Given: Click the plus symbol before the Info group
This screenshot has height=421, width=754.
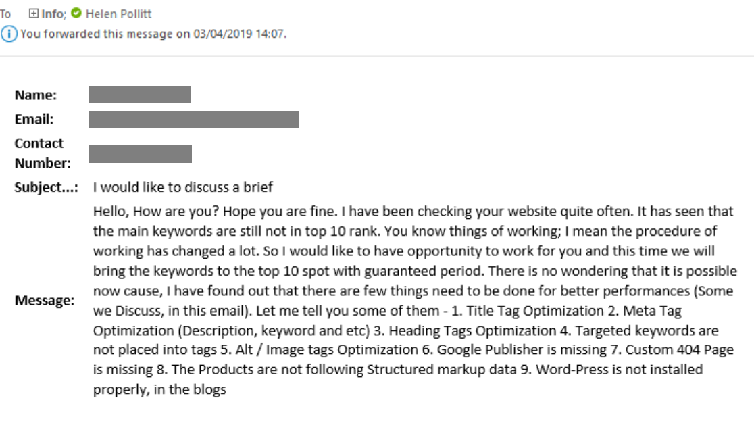Looking at the screenshot, I should click(x=34, y=13).
